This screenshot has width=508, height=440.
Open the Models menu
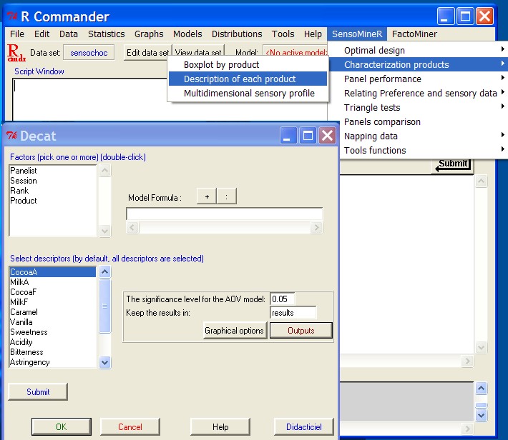coord(187,34)
